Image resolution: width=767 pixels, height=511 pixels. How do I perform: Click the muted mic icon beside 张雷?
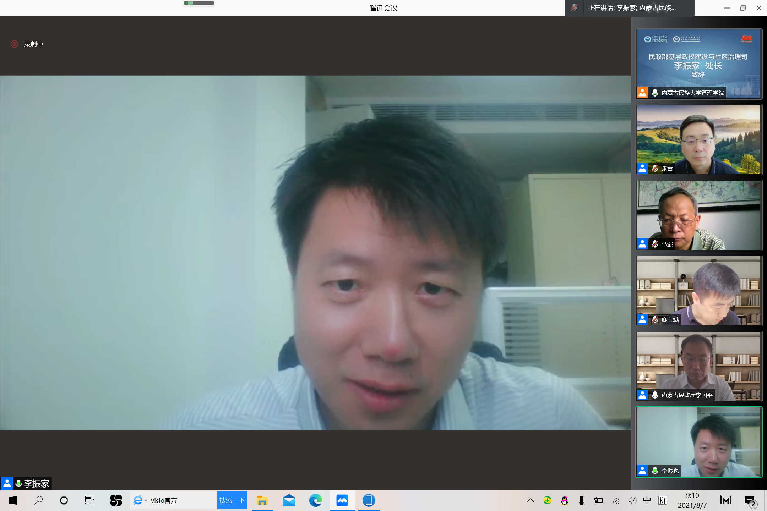click(655, 168)
